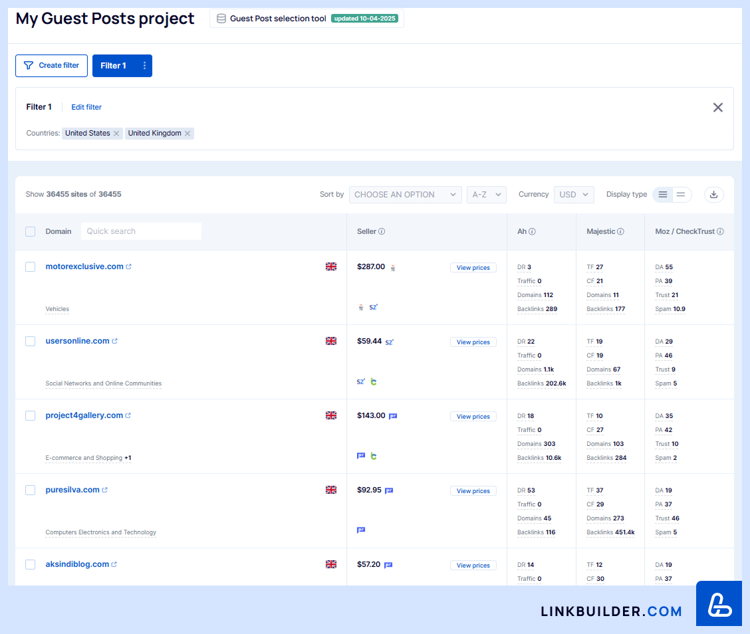Screen dimensions: 750x634
Task: Open external link icon next to usersonline.com
Action: pos(115,342)
